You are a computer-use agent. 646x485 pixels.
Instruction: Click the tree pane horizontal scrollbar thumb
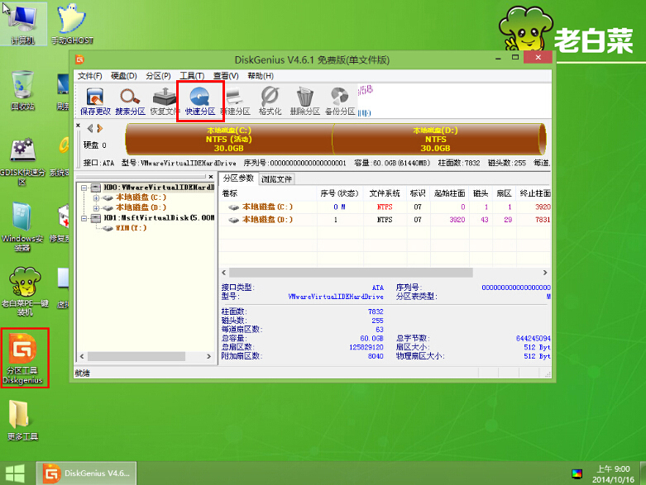[136, 356]
